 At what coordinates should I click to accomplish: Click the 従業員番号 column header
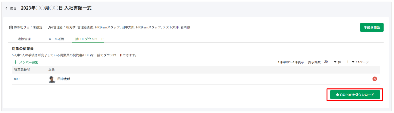pyautogui.click(x=22, y=69)
